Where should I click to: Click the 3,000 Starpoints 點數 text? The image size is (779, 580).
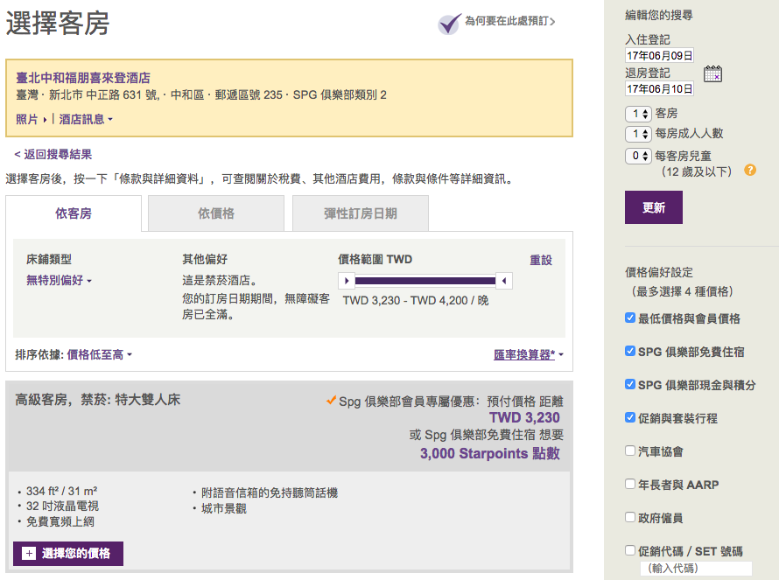coord(490,453)
